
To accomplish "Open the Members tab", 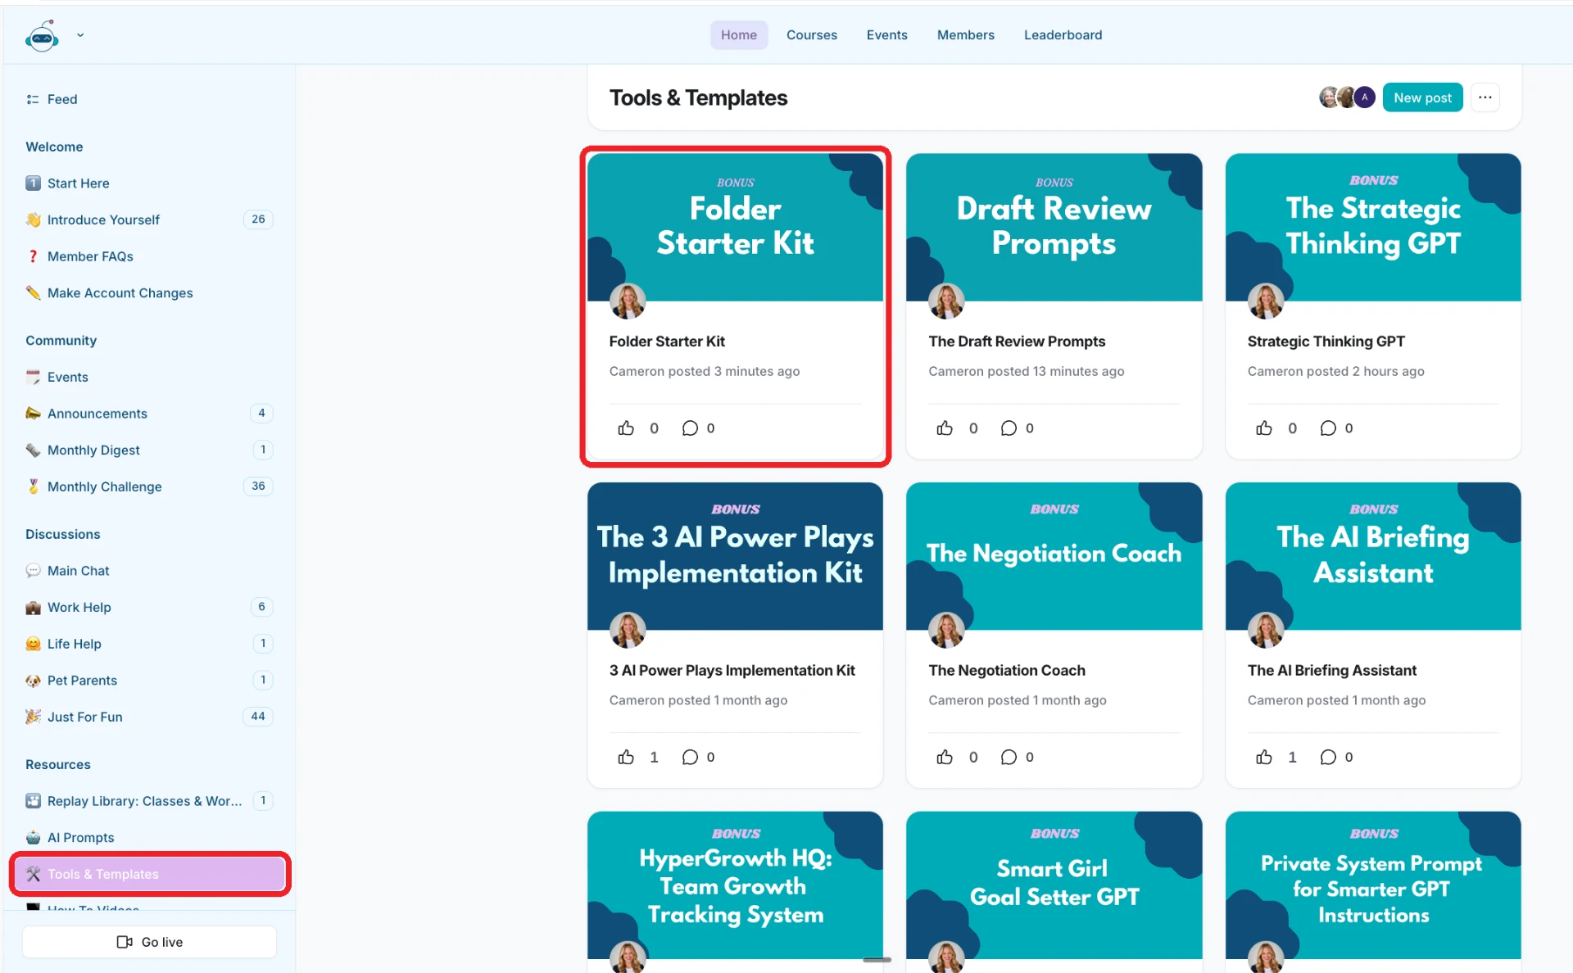I will [x=965, y=35].
